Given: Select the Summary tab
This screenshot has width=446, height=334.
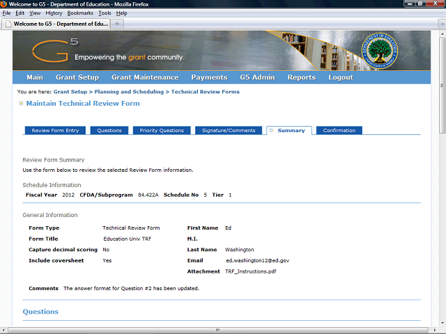Looking at the screenshot, I should point(289,130).
